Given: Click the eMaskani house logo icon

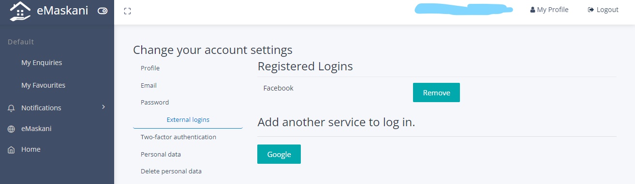Looking at the screenshot, I should [20, 11].
